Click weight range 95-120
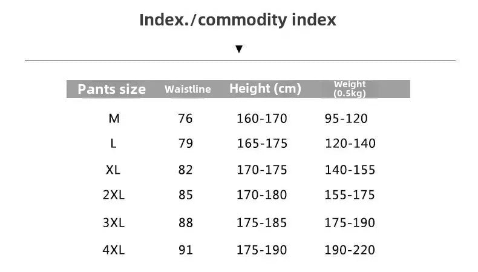 [346, 119]
